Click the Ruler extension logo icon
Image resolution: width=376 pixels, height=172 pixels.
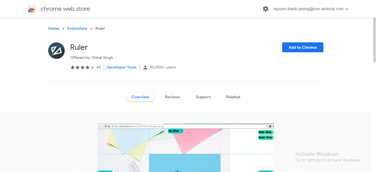point(56,51)
